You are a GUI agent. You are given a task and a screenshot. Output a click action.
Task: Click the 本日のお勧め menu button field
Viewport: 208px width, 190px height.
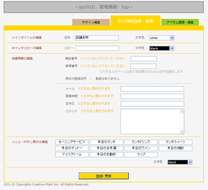click(x=107, y=155)
